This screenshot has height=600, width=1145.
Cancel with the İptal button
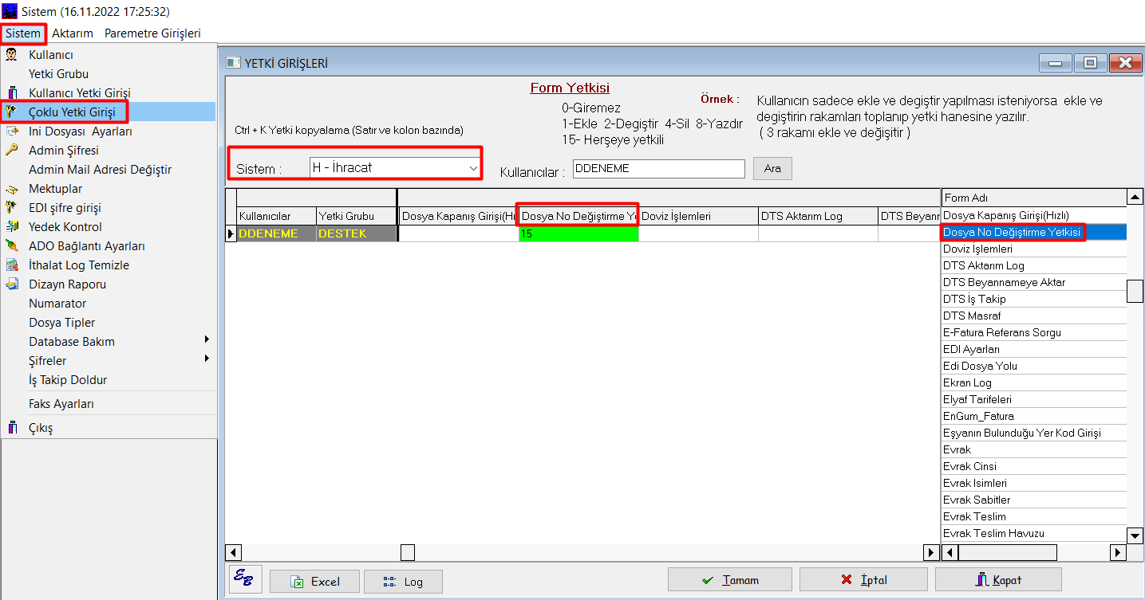(x=863, y=580)
